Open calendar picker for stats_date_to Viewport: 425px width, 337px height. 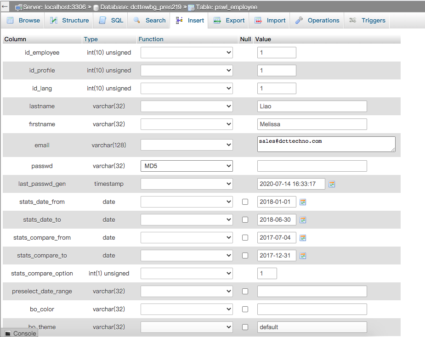[x=303, y=220]
